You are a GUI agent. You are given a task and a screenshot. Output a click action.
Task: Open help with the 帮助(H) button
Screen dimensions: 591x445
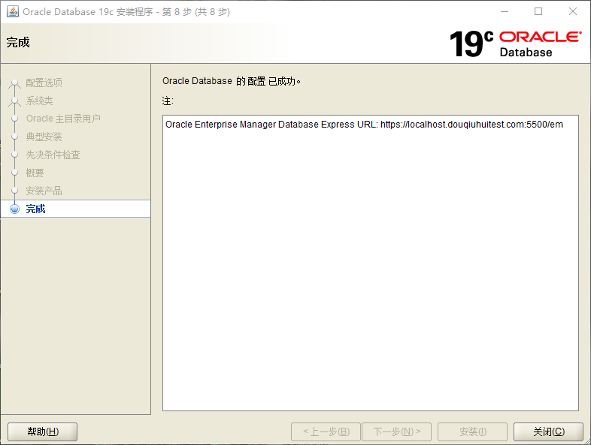click(43, 431)
